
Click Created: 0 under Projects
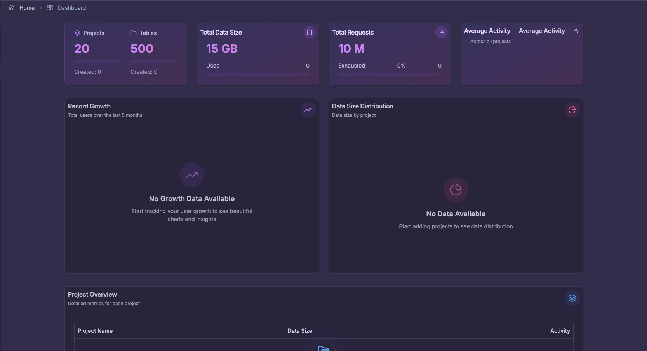point(88,72)
